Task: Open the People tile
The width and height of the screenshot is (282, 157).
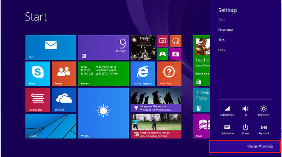Action: (x=64, y=74)
